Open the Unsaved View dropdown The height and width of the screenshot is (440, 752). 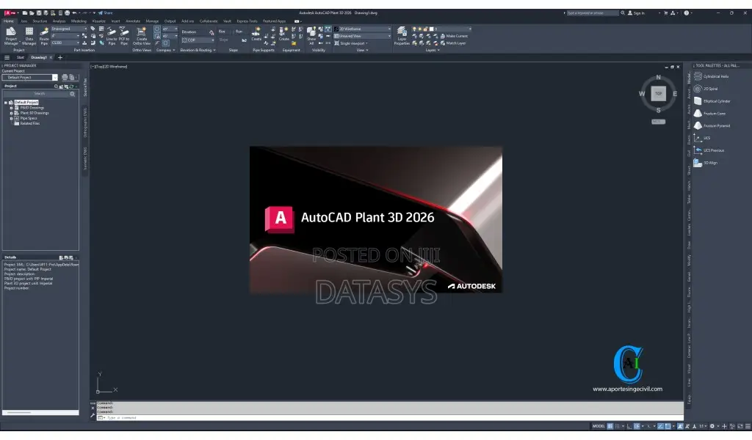[363, 36]
